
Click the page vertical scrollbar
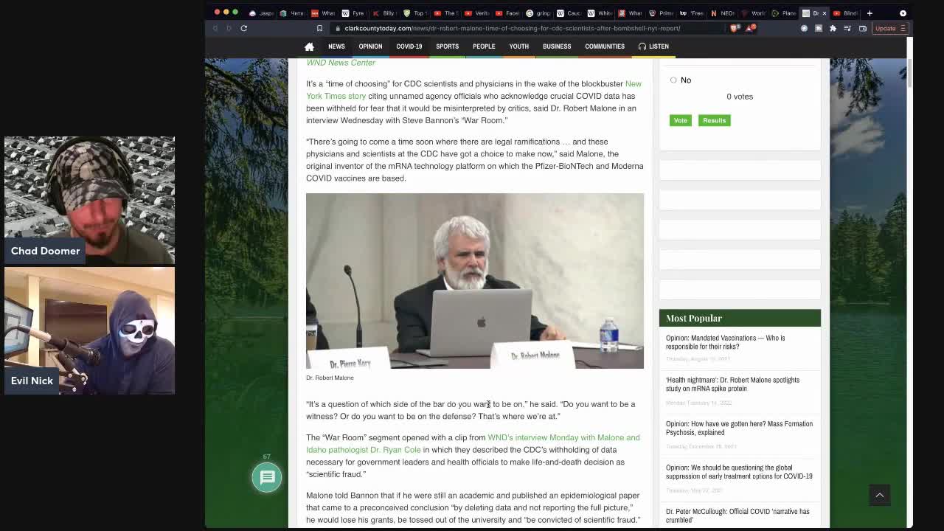(910, 74)
